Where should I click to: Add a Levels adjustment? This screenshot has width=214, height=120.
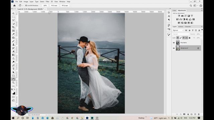pos(182,16)
